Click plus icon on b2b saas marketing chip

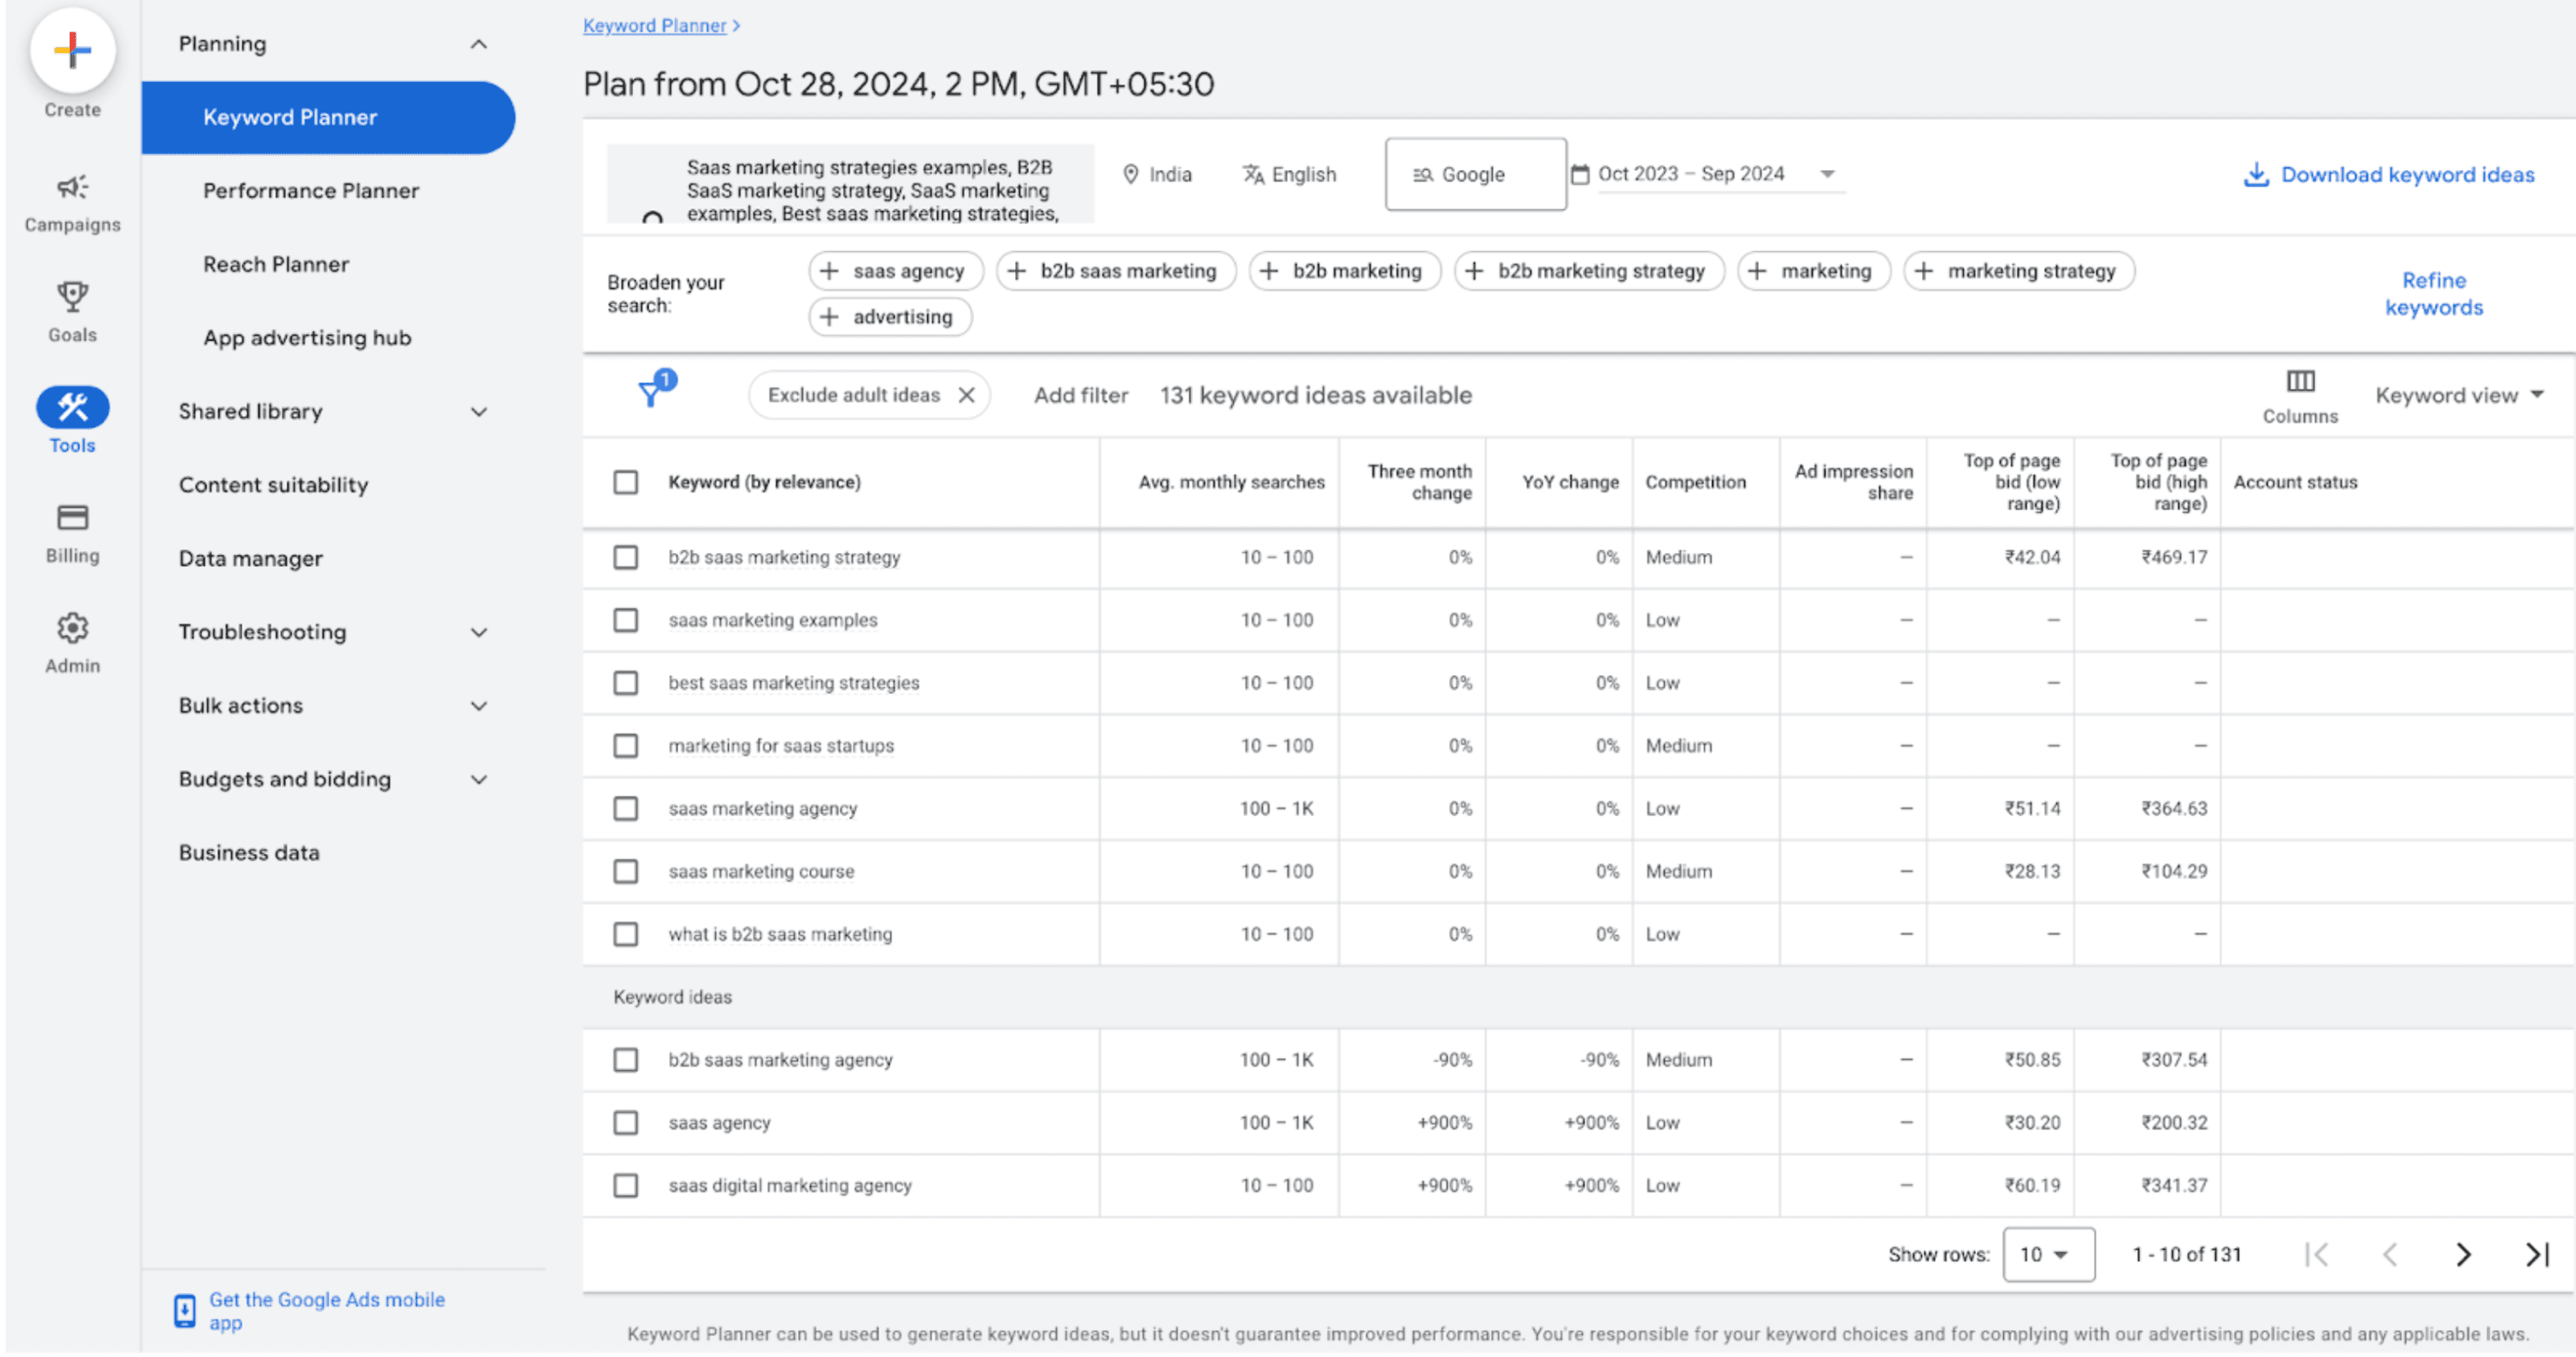tap(1016, 271)
